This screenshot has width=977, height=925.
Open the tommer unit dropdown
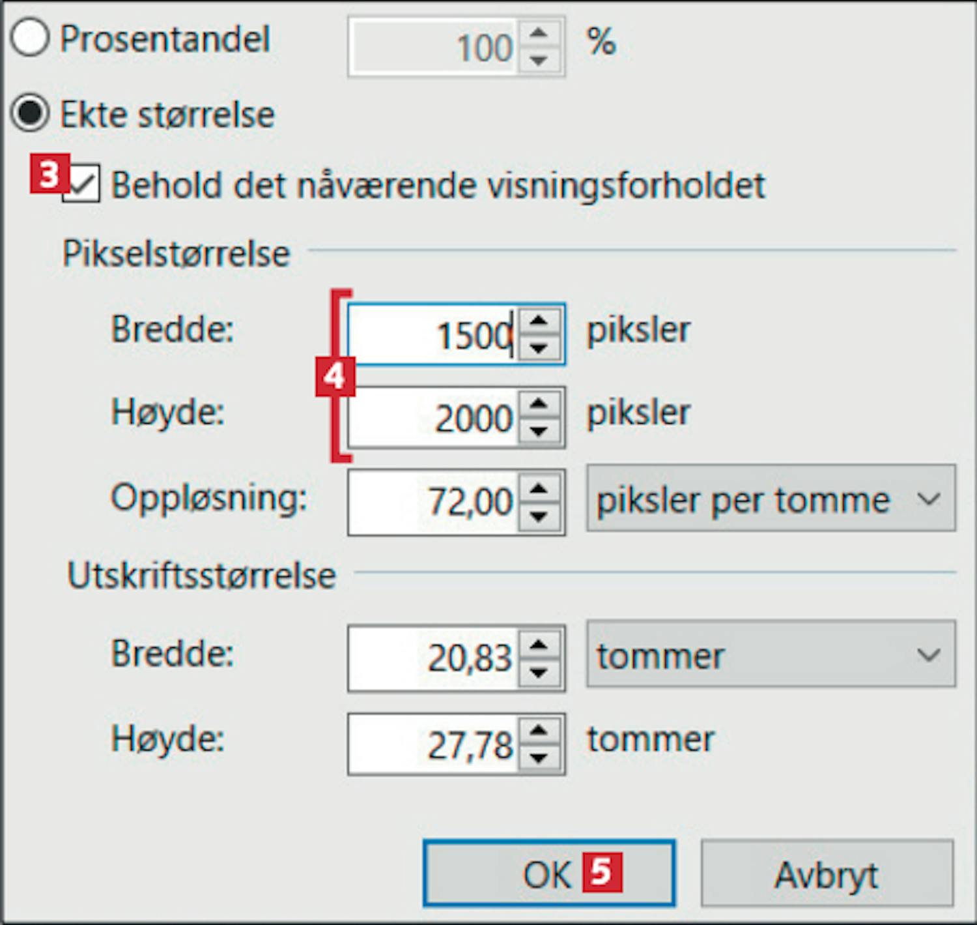point(771,654)
